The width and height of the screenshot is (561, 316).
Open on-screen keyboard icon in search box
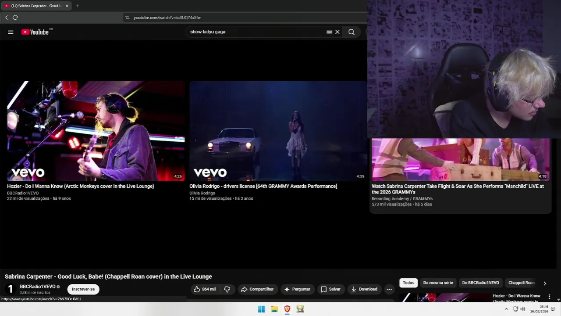click(x=329, y=32)
